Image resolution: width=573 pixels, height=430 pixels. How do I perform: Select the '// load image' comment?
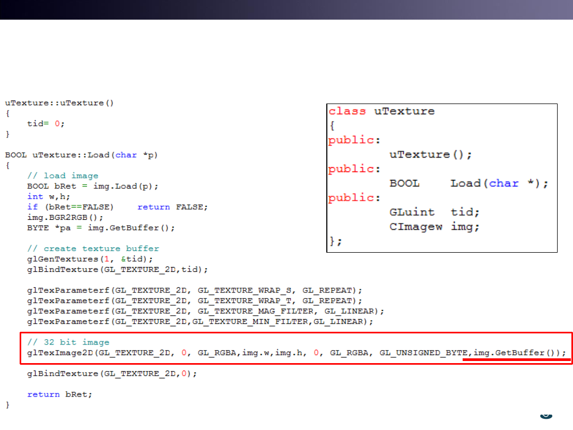tap(63, 176)
